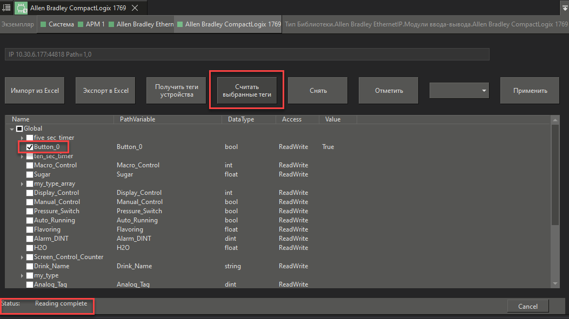Close the Allen Bradley CompactLogix 1769 tab
The image size is (569, 319).
[x=134, y=8]
